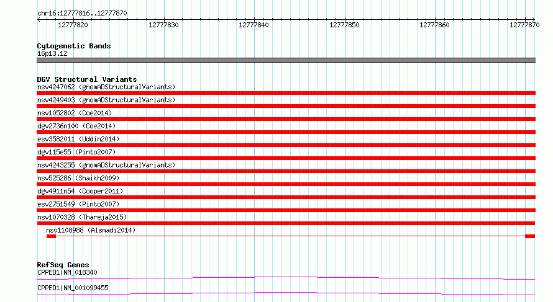Click the red bar for nsv1052802

coord(286,119)
